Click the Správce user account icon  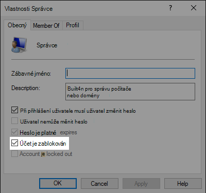19,45
